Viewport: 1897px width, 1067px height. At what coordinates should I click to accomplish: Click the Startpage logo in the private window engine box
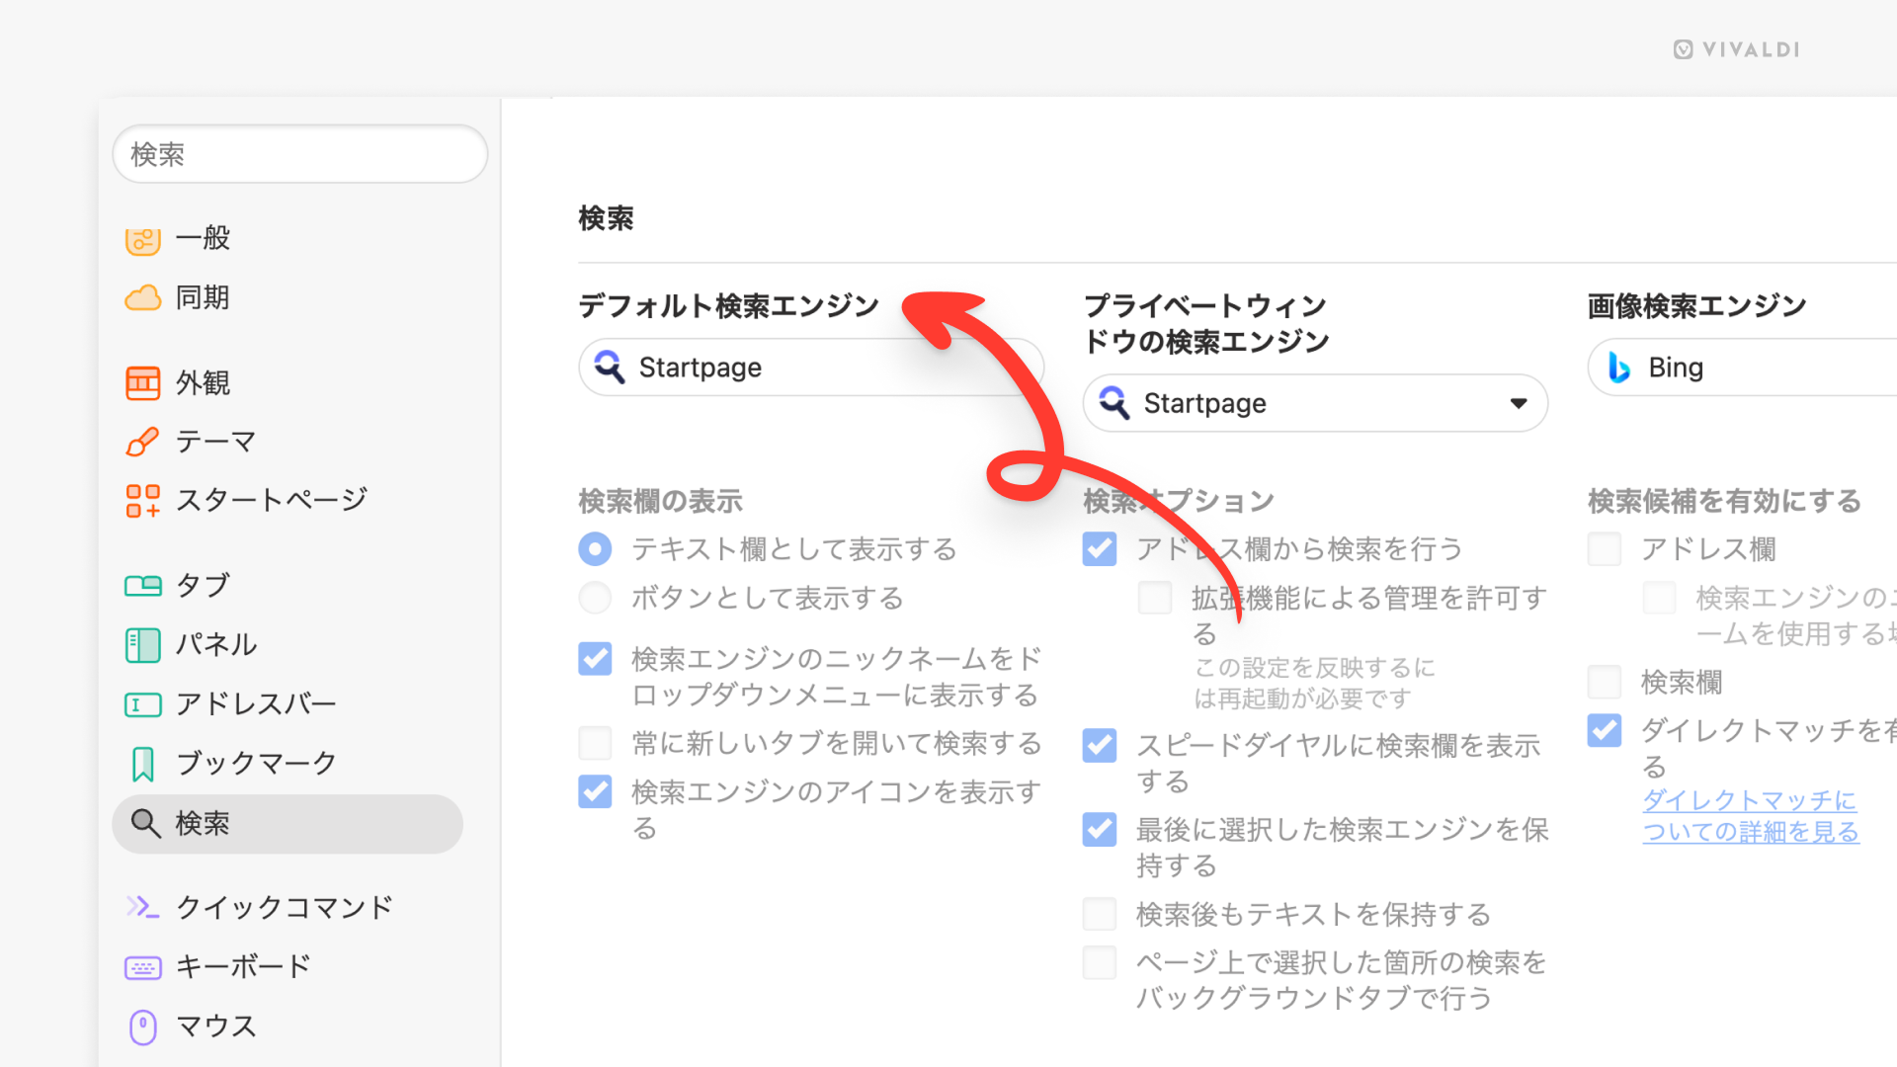1114,402
